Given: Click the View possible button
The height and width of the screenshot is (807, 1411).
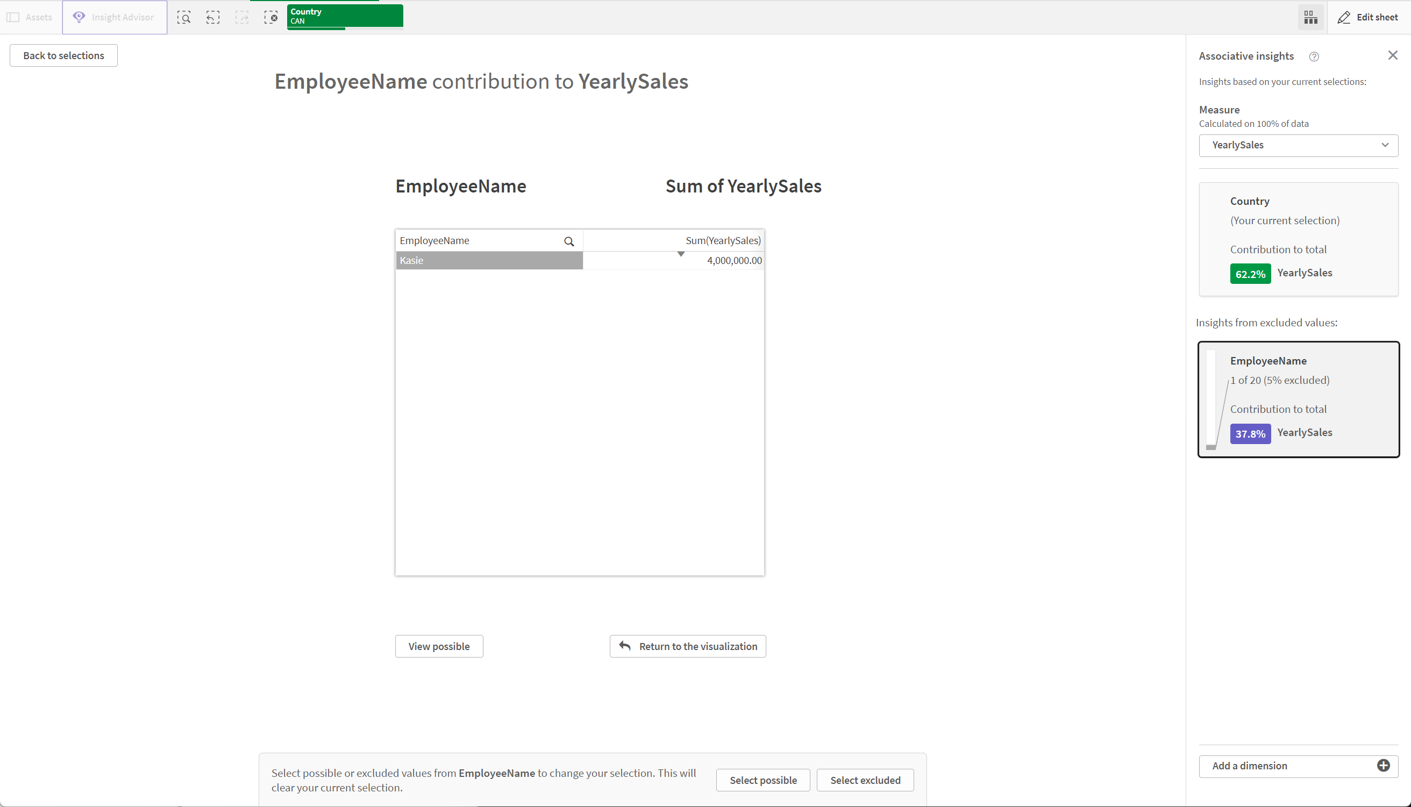Looking at the screenshot, I should point(439,646).
